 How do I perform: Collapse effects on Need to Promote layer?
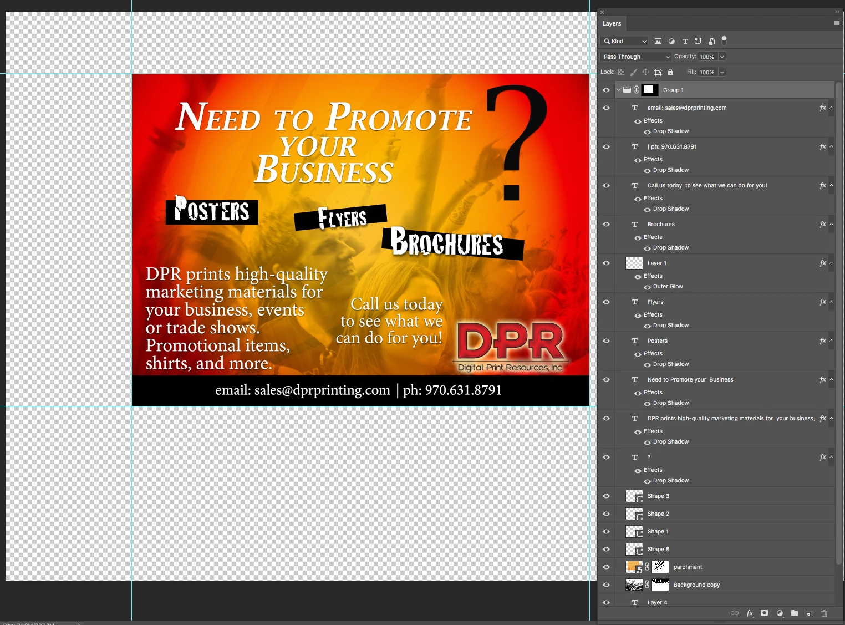[x=831, y=379]
